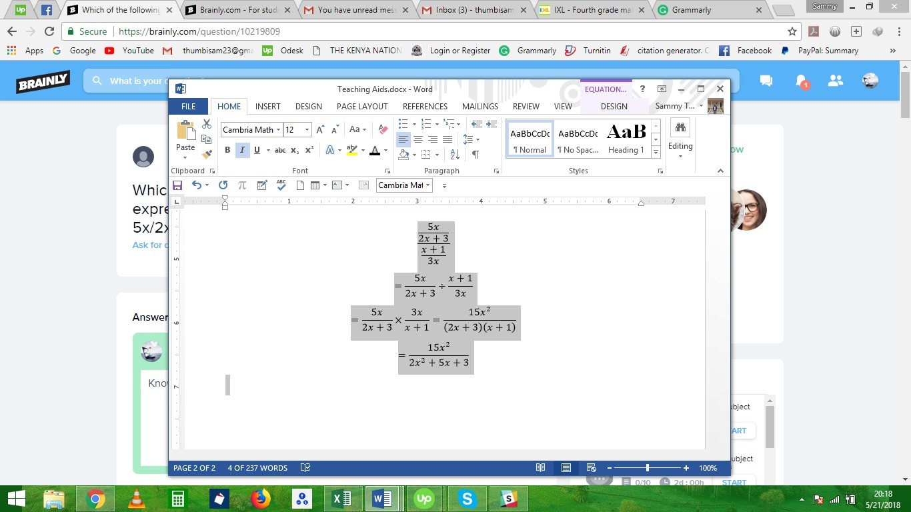Open Font name dropdown Cambria Math
The width and height of the screenshot is (911, 512).
(x=278, y=130)
